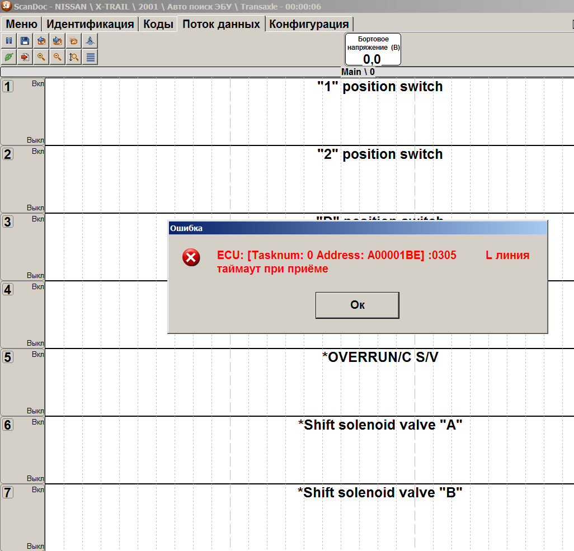
Task: Select channel number 3 box
Action: click(x=8, y=222)
